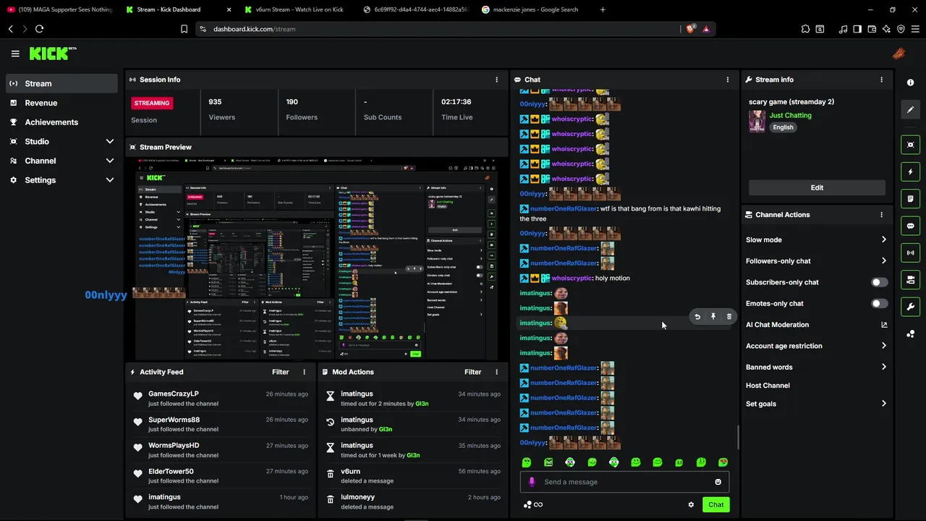
Task: Toggle the stream preview panel icon
Action: pyautogui.click(x=910, y=145)
